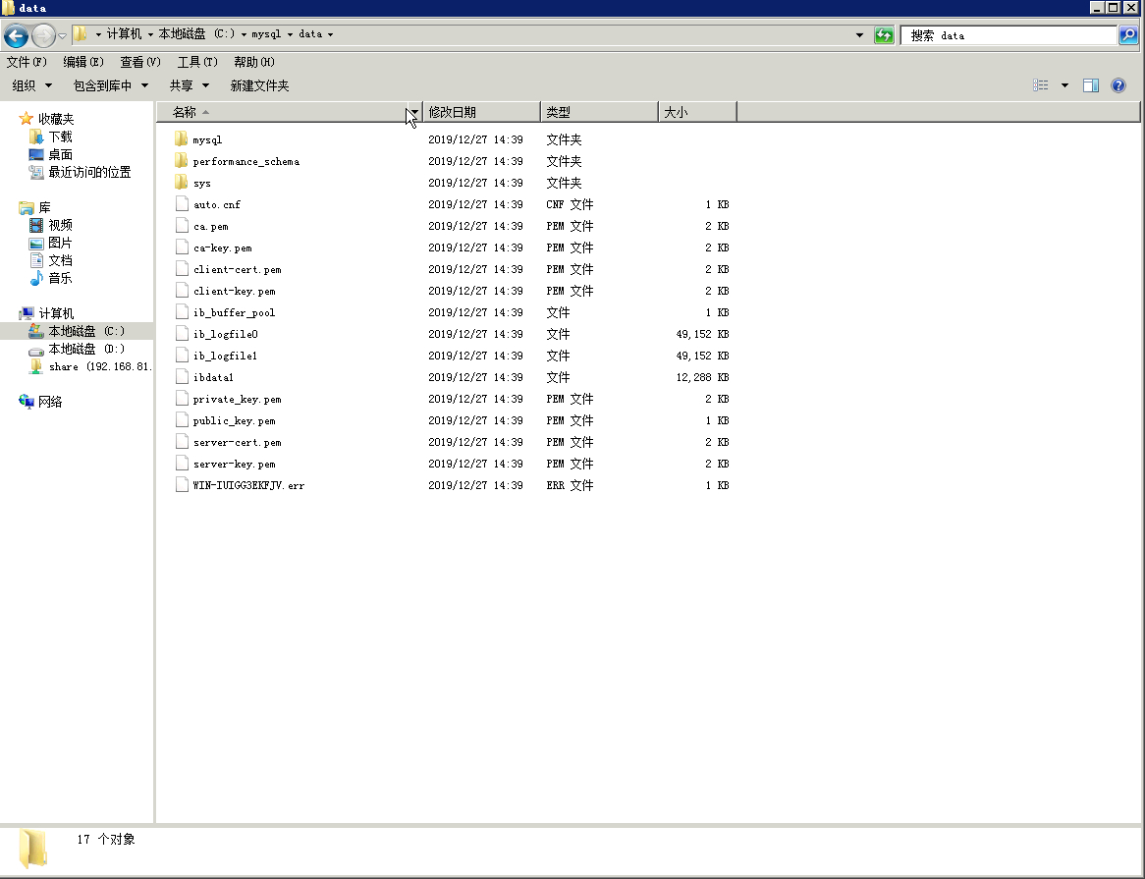1145x879 pixels.
Task: Click the 搜索 data search field
Action: [x=1009, y=35]
